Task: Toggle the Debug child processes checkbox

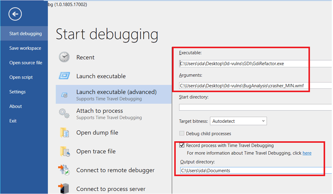Action: click(x=182, y=133)
